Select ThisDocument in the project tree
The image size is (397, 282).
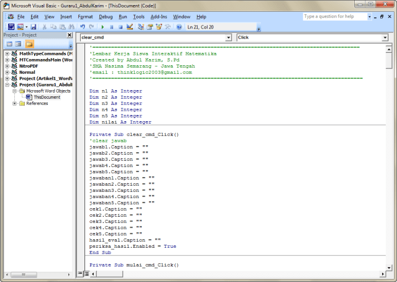pos(47,98)
